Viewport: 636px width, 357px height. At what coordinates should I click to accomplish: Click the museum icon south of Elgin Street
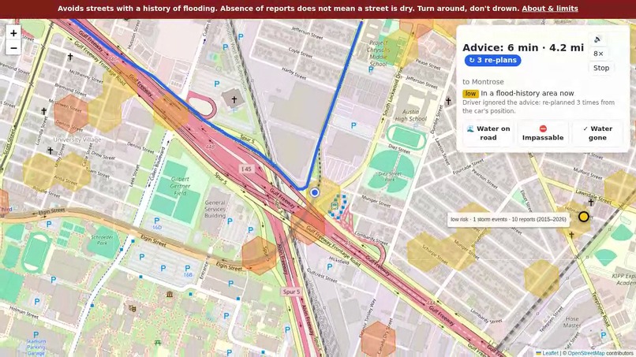coord(170,294)
